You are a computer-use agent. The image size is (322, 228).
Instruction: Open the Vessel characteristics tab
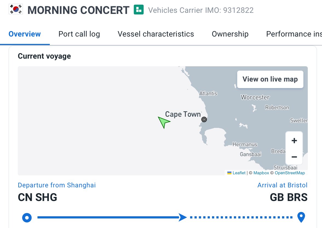pos(156,34)
